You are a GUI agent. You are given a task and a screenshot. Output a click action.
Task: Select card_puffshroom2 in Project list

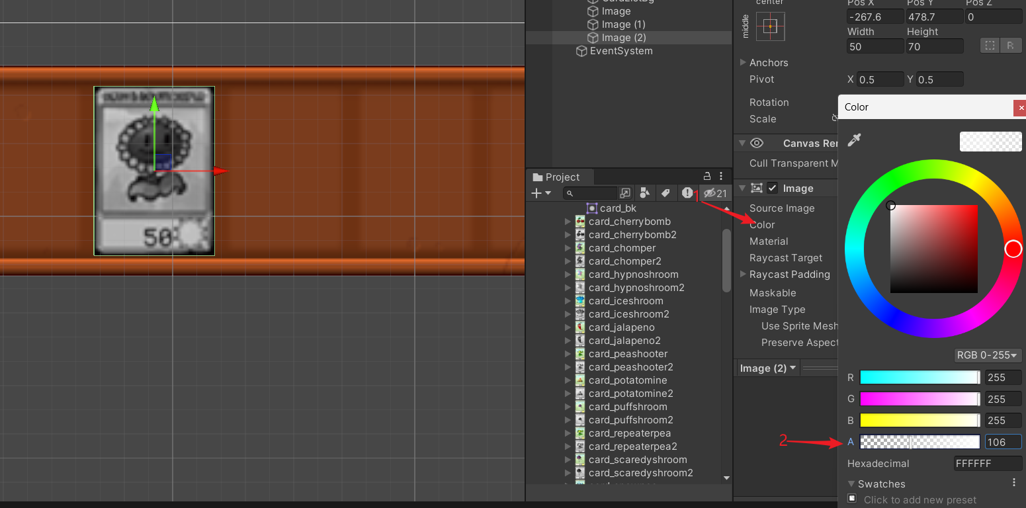631,420
